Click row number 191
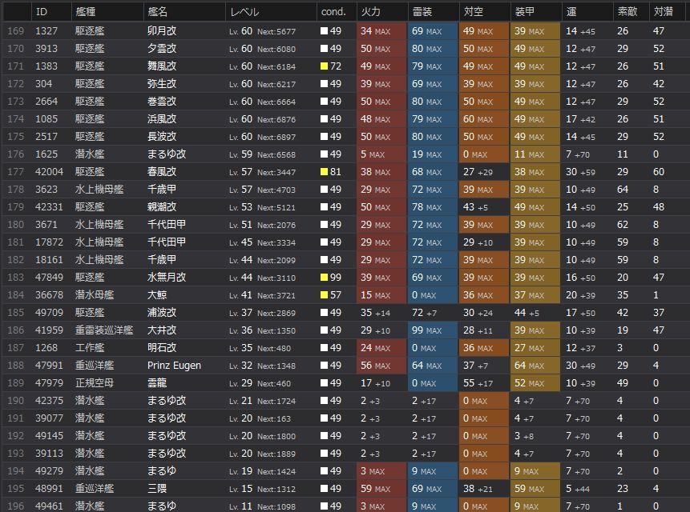The height and width of the screenshot is (512, 690). pos(16,418)
